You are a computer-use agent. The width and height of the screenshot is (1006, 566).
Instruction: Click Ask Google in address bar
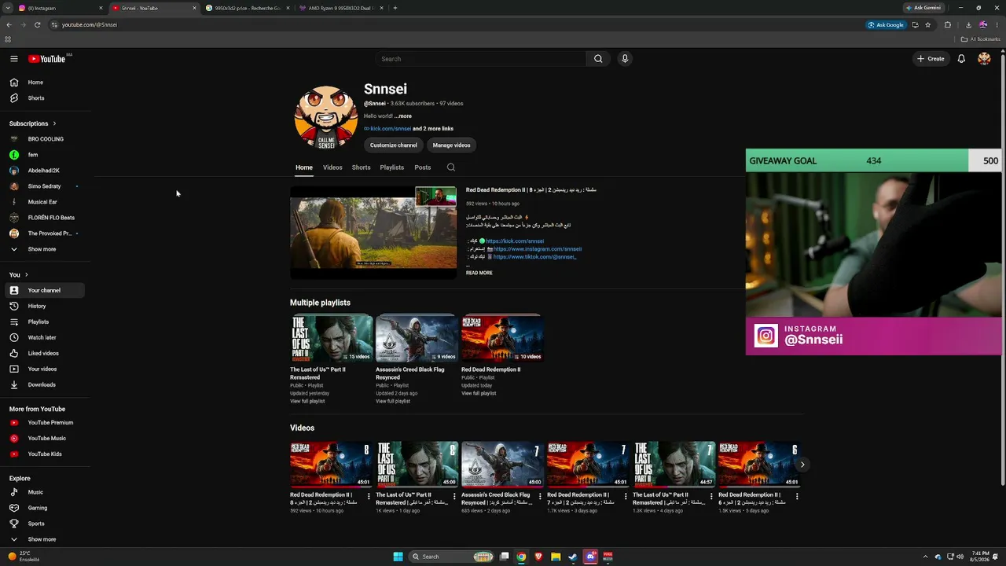(886, 25)
